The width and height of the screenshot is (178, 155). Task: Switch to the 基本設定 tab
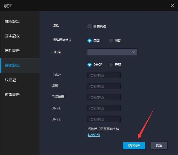(x=12, y=36)
